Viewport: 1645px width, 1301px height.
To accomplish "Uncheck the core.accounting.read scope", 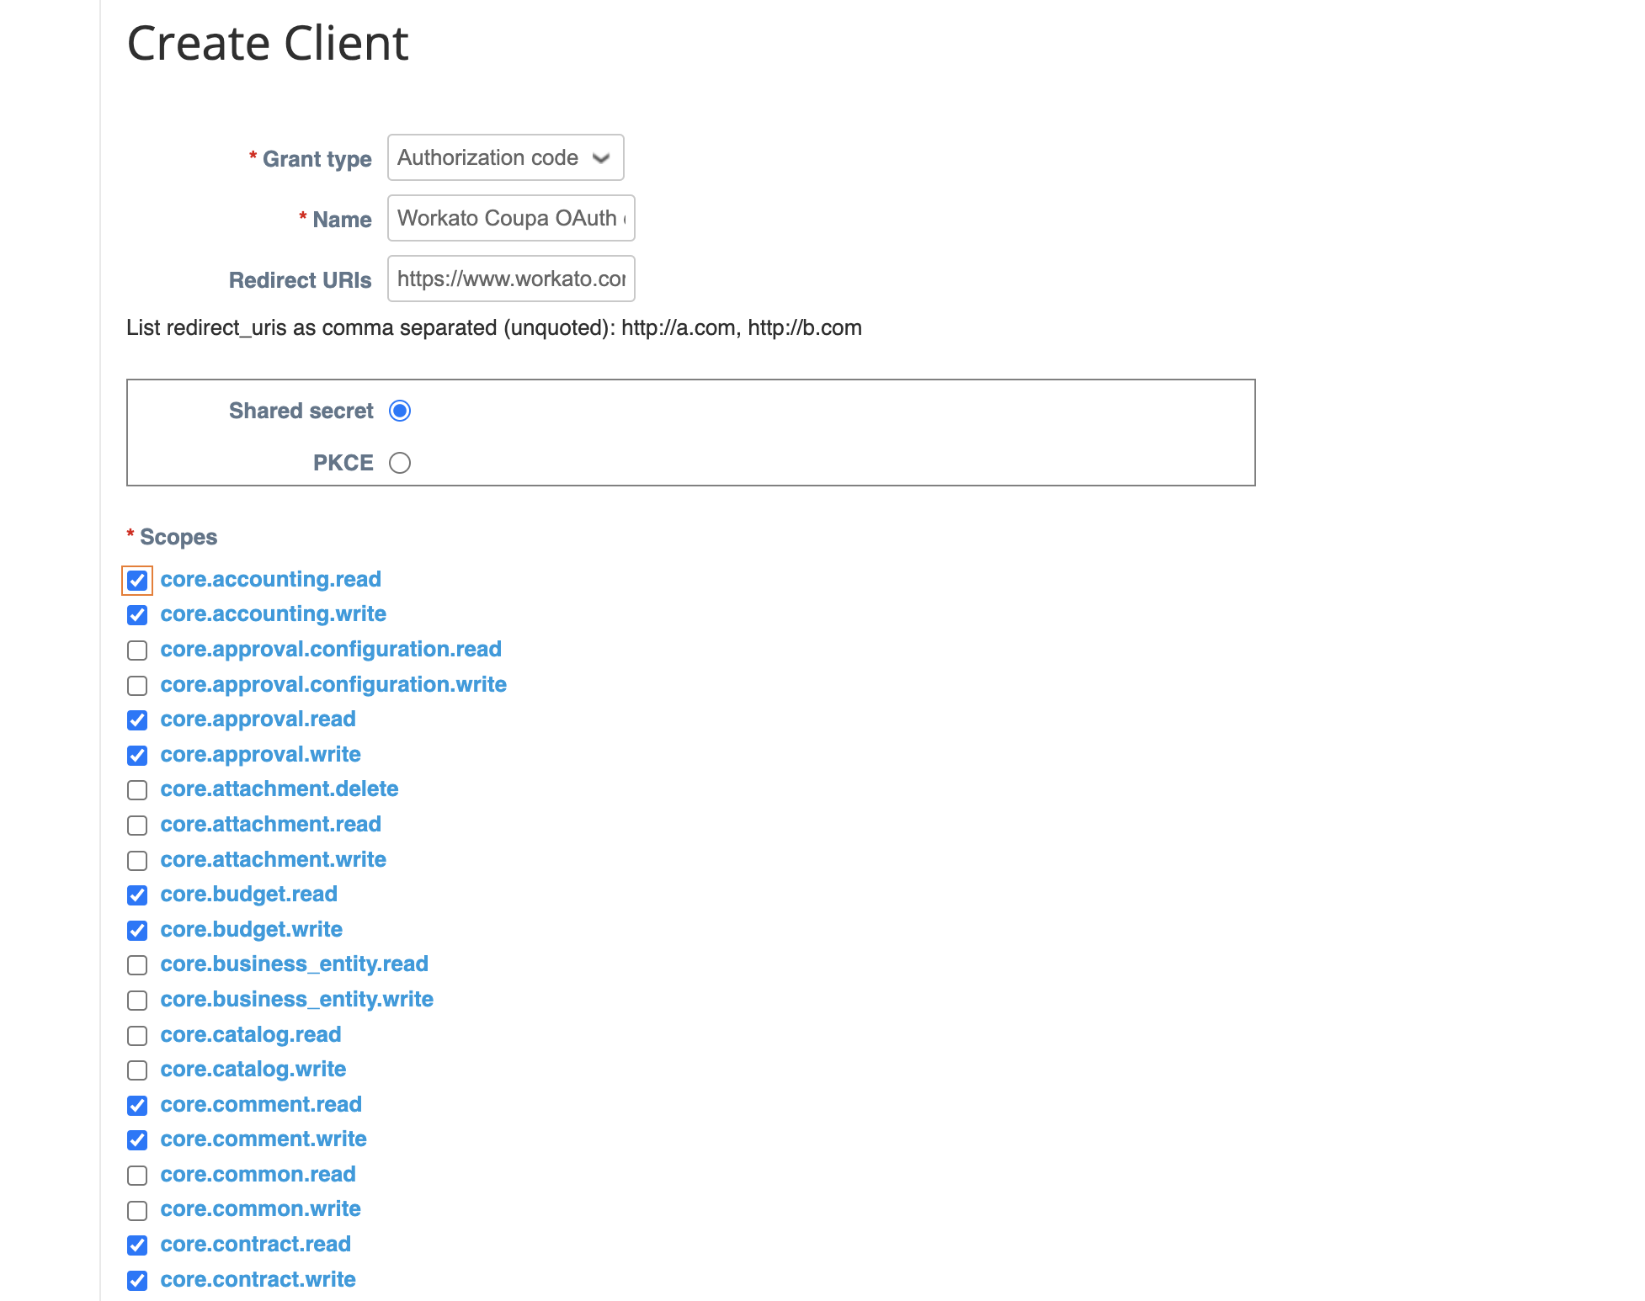I will [x=137, y=580].
